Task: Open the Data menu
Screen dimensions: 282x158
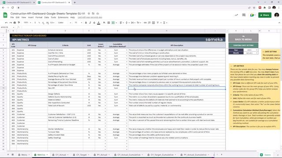Action: pos(47,18)
